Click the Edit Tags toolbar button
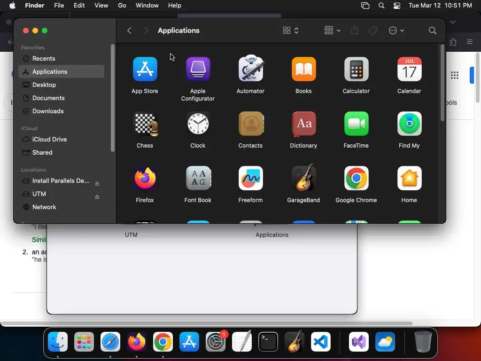 (373, 31)
